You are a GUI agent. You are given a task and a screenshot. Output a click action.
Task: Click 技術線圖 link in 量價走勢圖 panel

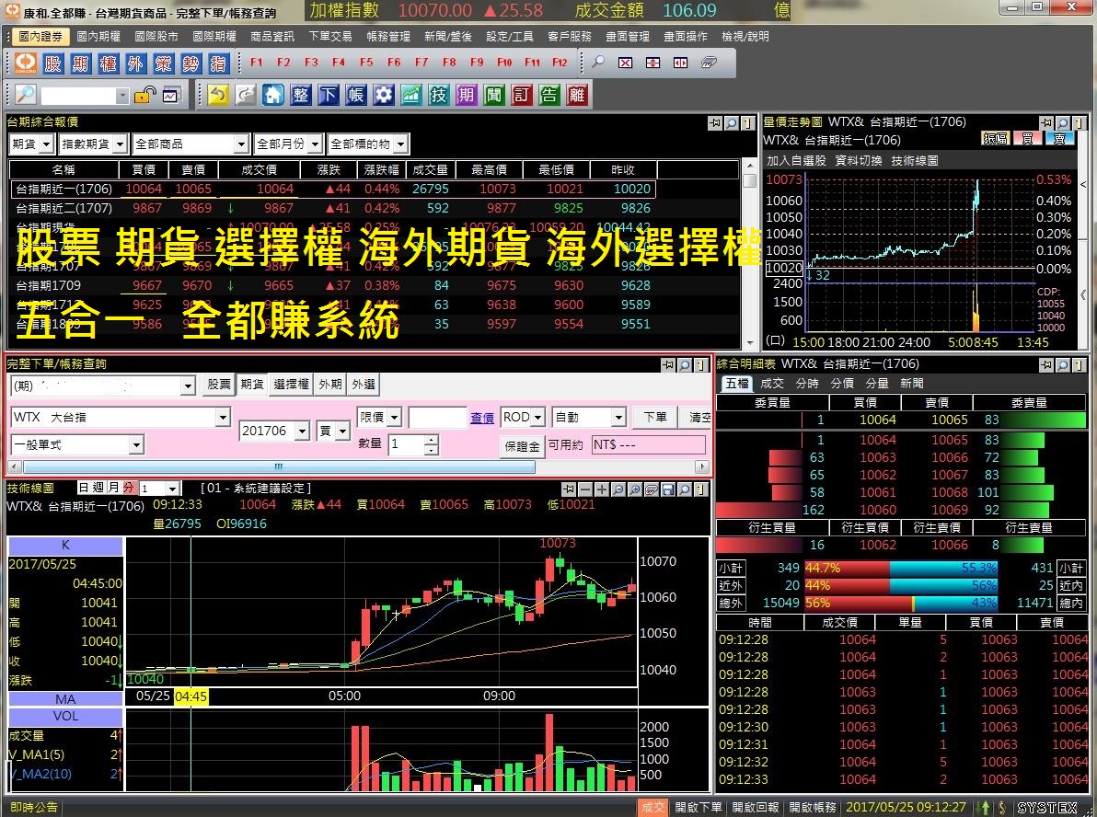coord(915,160)
